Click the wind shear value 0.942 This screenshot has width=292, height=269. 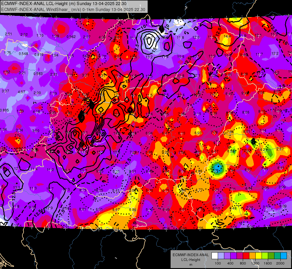tap(71, 37)
